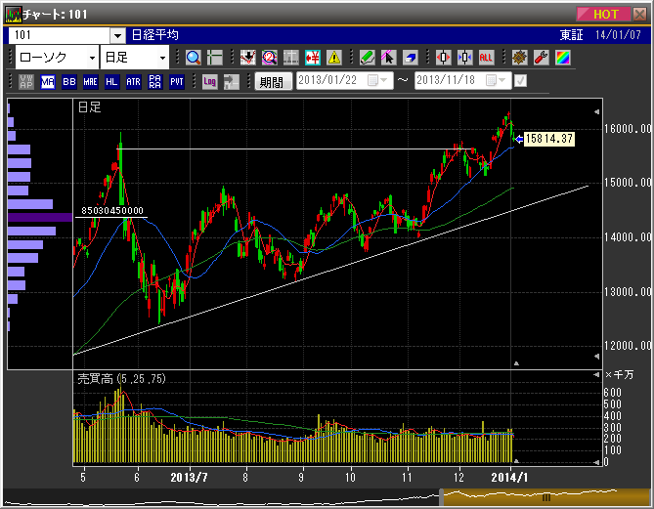Toggle the BB Bollinger Bands indicator
The width and height of the screenshot is (654, 509).
click(69, 82)
